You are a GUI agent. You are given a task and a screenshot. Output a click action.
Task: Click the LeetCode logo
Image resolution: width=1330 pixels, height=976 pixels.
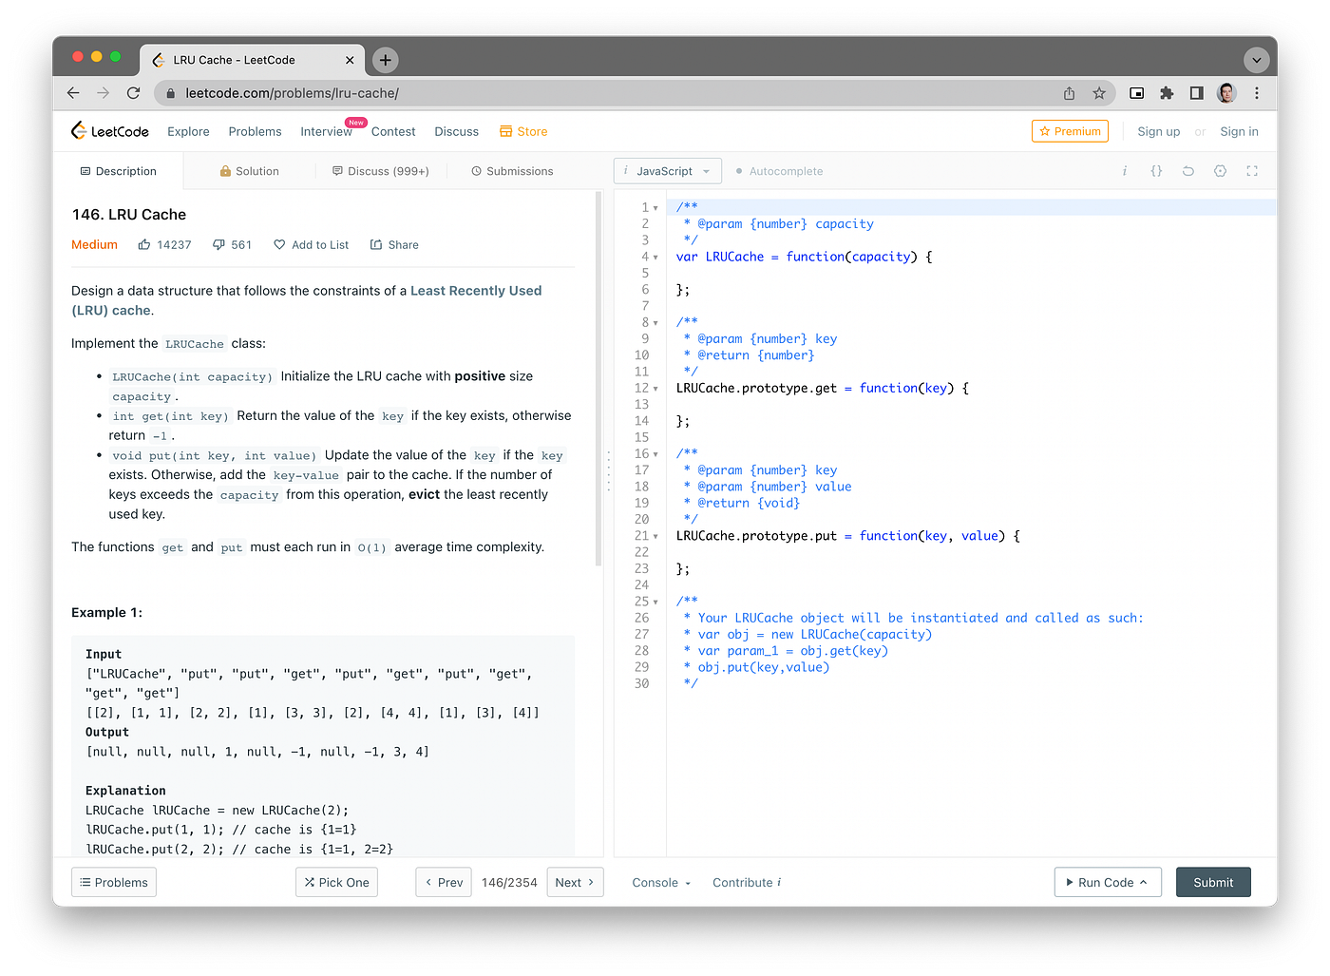110,131
